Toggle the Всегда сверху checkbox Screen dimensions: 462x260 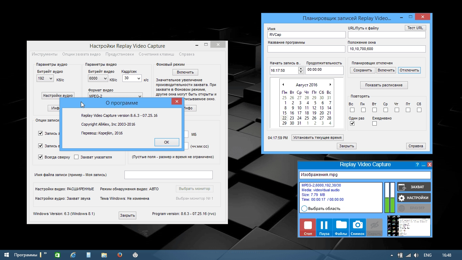[41, 157]
